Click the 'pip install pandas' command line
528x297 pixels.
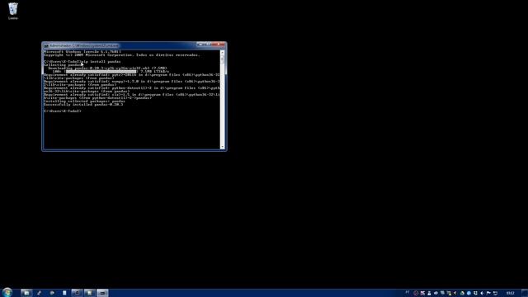tap(82, 62)
